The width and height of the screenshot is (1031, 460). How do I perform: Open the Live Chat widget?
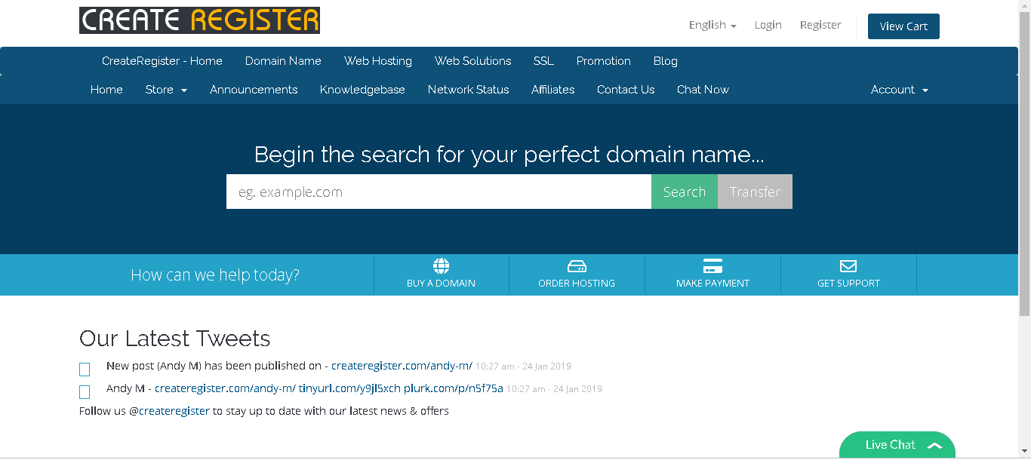897,445
